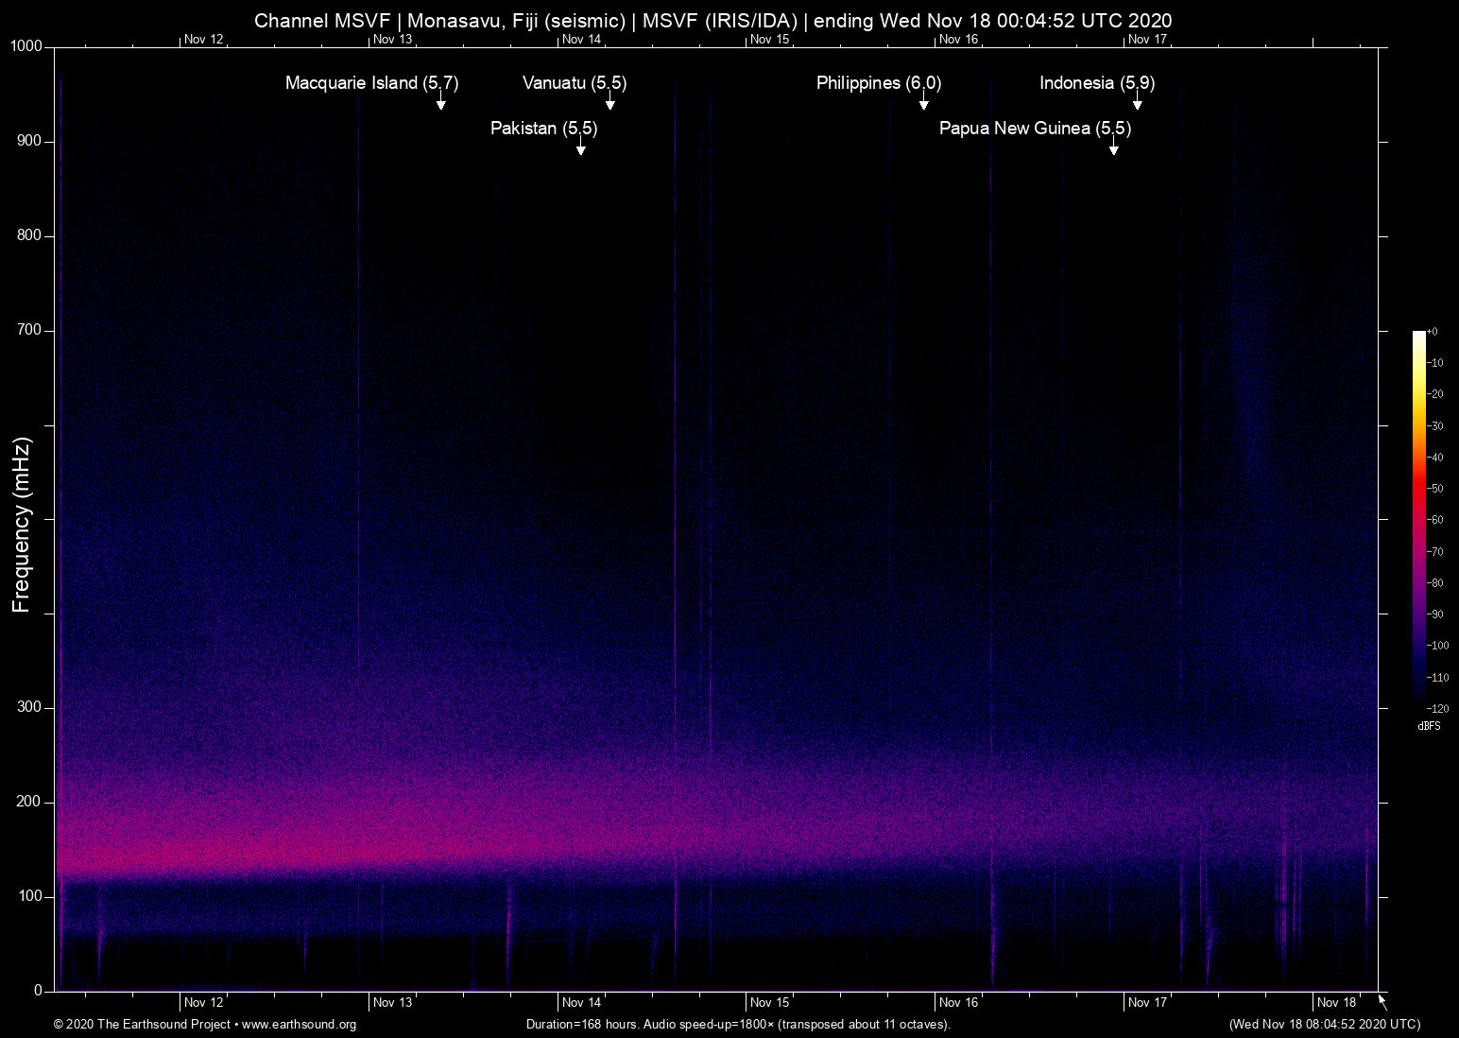
Task: Click the dBFS unit label
Action: (1430, 726)
